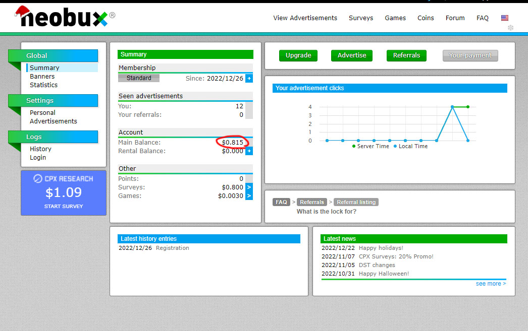This screenshot has height=331, width=528.
Task: Click the Games amount $0.0030
Action: [x=230, y=196]
